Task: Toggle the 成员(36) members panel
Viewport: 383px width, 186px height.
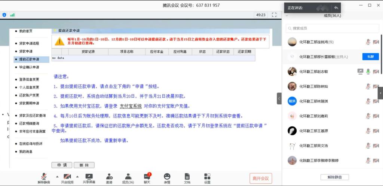Action: point(128,176)
